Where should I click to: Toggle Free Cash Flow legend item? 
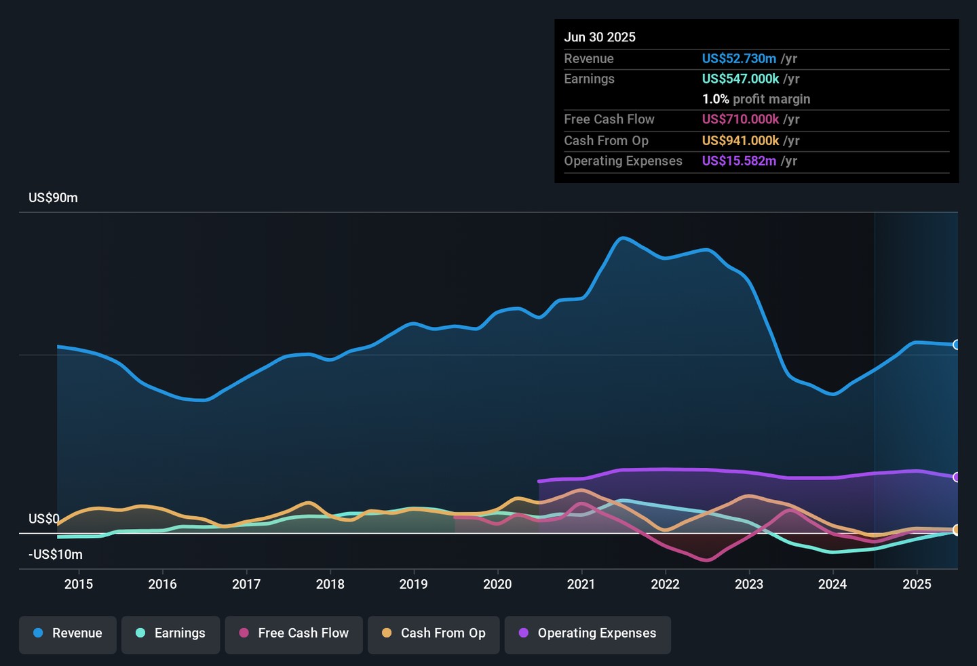[294, 633]
